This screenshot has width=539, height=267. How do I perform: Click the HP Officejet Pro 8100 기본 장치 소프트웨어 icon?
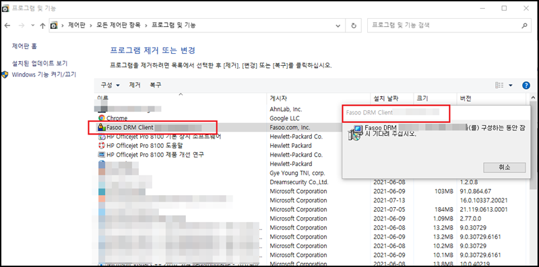point(102,137)
